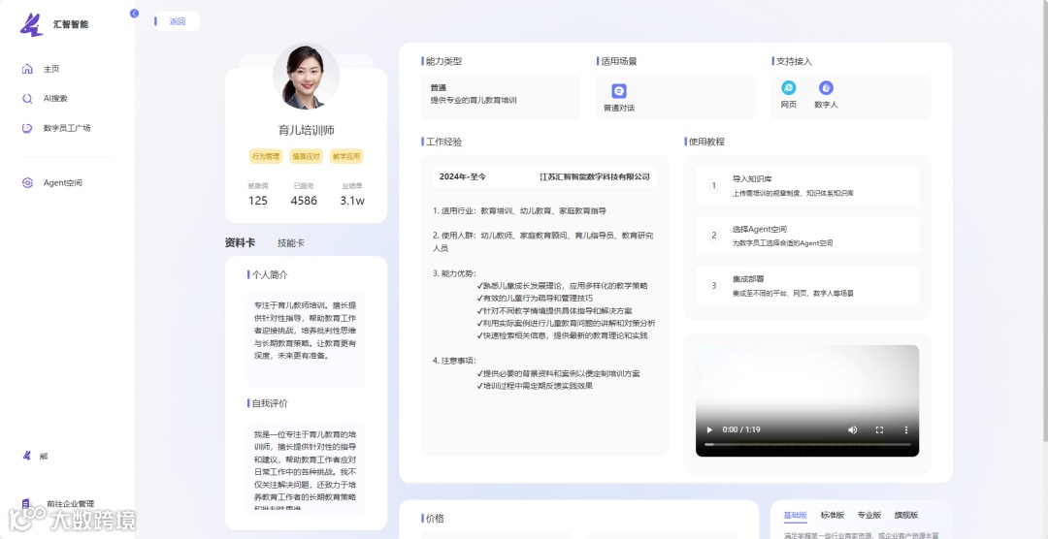Click the 网页 access icon
Screen dimensions: 1048x539
[x=789, y=87]
